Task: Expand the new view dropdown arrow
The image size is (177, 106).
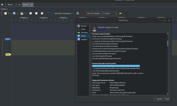Action: point(9,13)
